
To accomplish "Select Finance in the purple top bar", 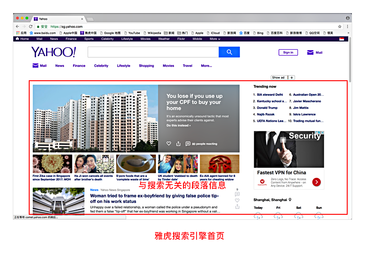I will pos(71,39).
